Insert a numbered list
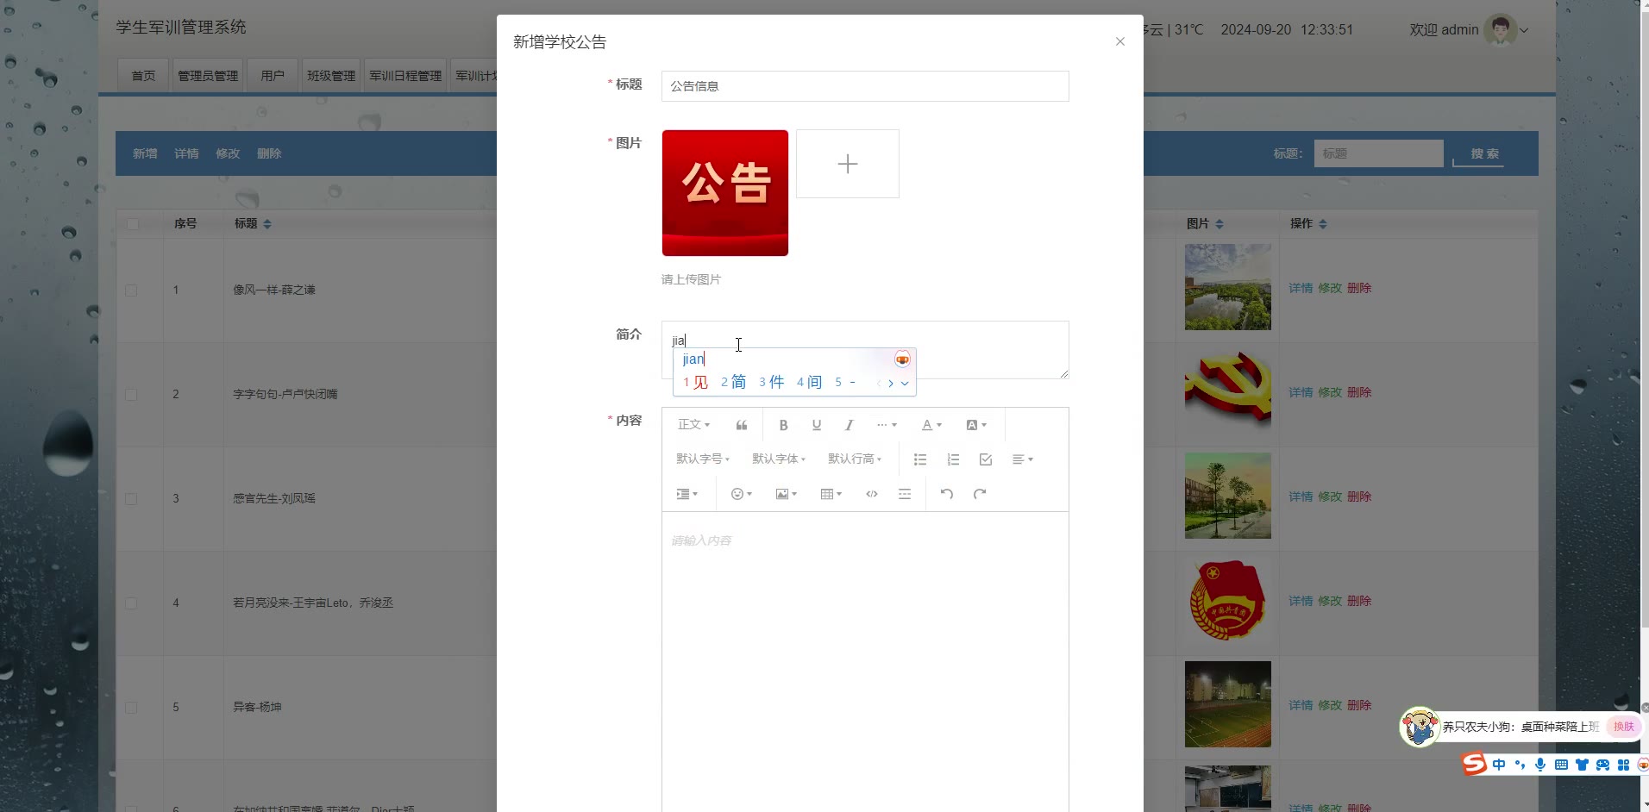 [x=953, y=459]
